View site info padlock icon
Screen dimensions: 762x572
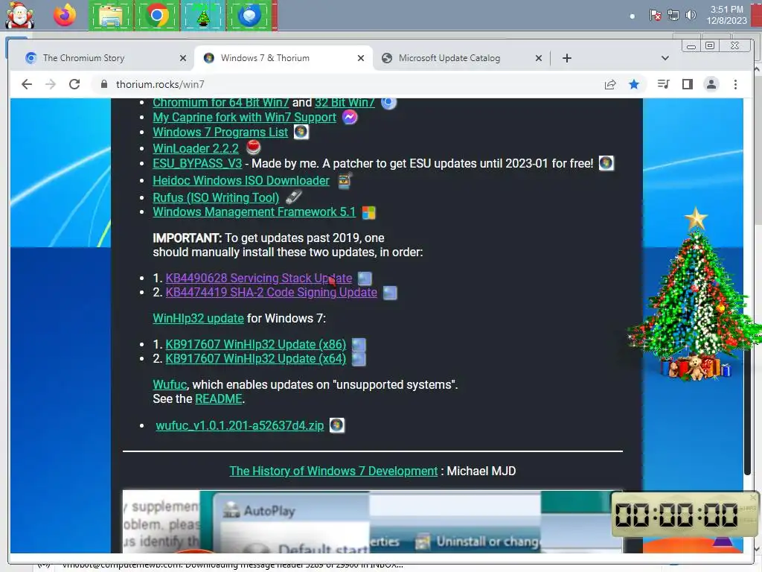click(x=104, y=84)
